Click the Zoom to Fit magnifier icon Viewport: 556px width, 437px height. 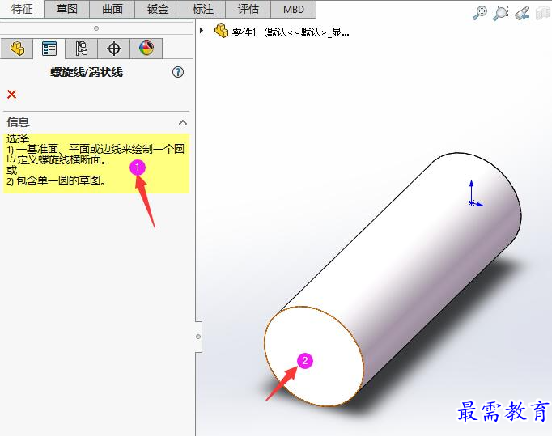[480, 13]
